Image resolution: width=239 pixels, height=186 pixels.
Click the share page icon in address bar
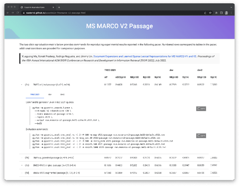206,13
